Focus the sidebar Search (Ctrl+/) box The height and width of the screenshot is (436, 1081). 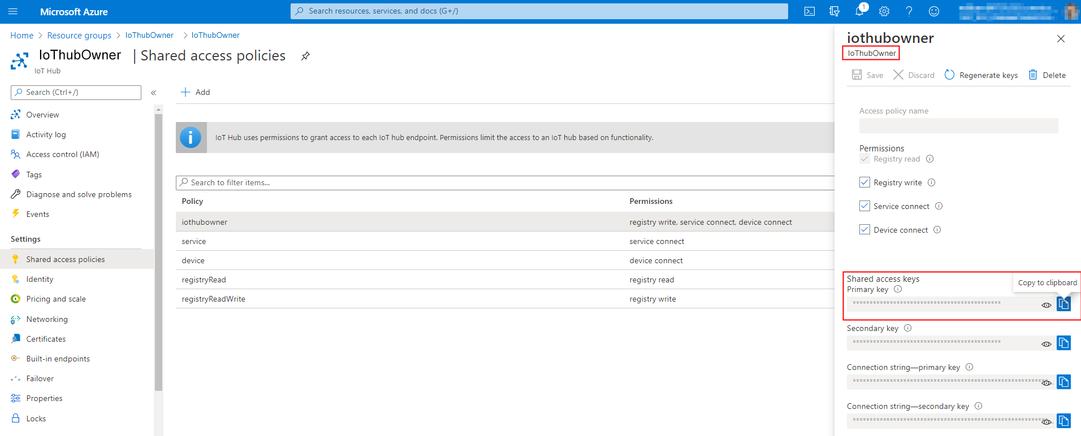point(76,93)
